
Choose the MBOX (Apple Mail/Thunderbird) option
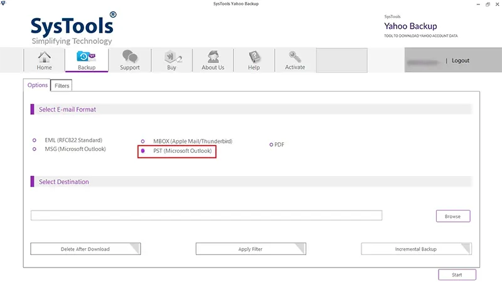(x=143, y=141)
